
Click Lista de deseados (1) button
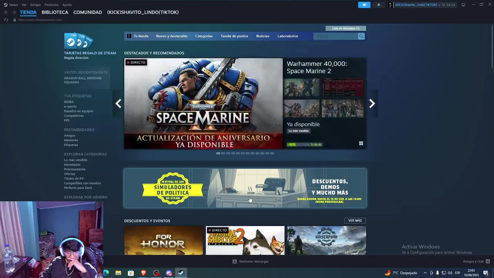tap(346, 28)
